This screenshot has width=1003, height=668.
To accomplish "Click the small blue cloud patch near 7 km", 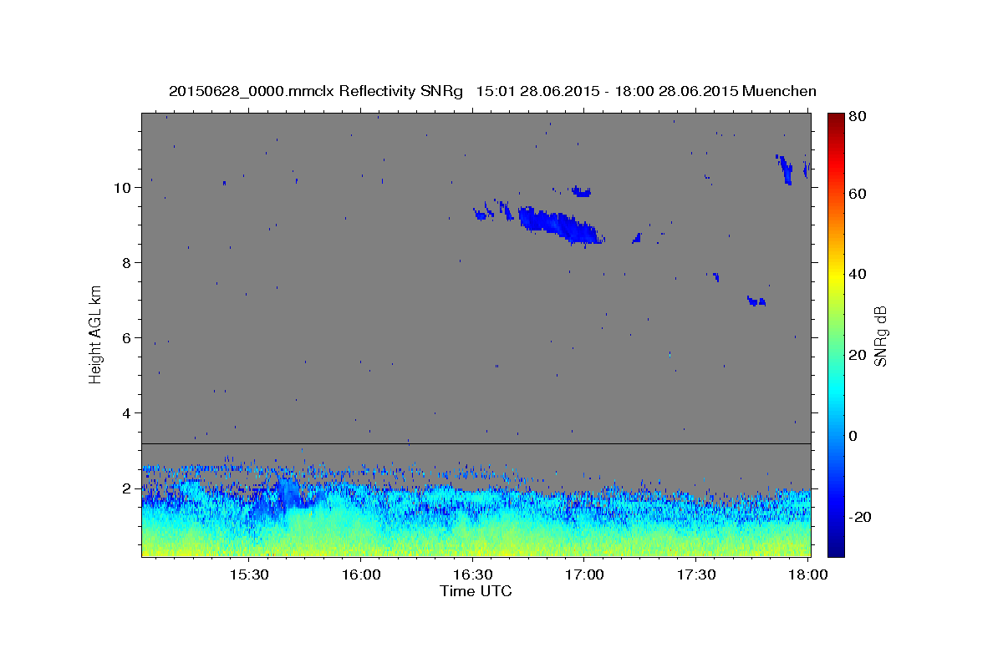I will [756, 301].
